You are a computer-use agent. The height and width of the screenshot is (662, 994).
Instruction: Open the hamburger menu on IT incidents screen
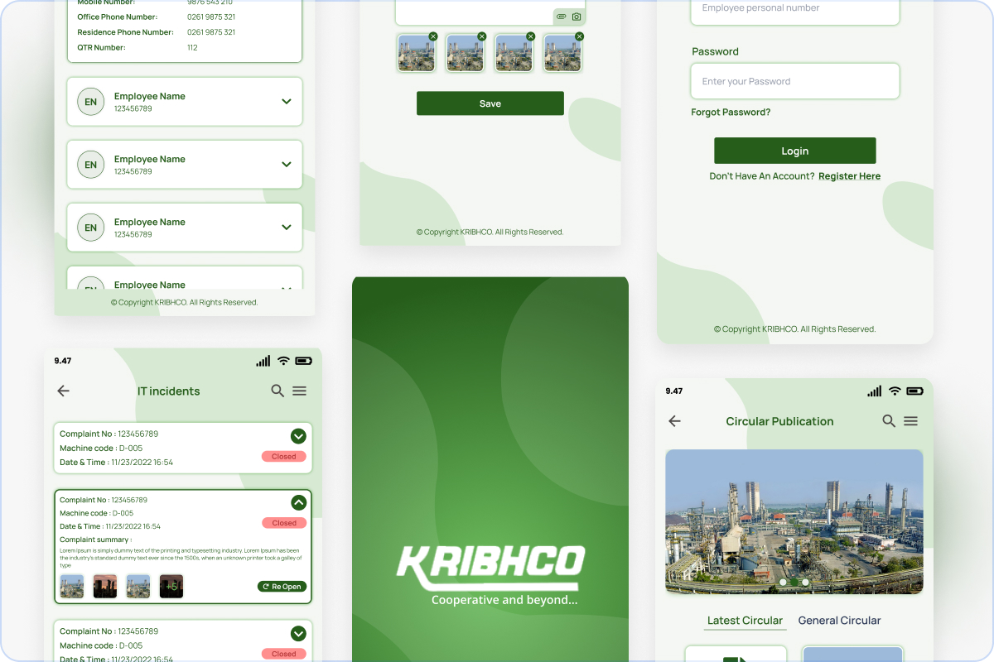pos(300,391)
